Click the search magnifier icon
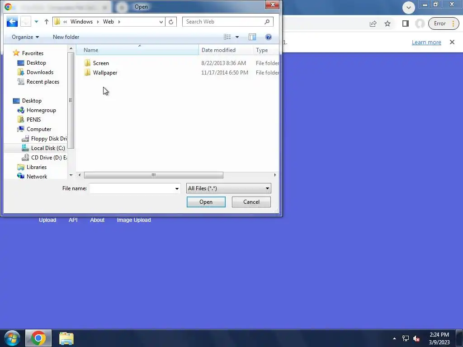The width and height of the screenshot is (463, 347). point(267,22)
